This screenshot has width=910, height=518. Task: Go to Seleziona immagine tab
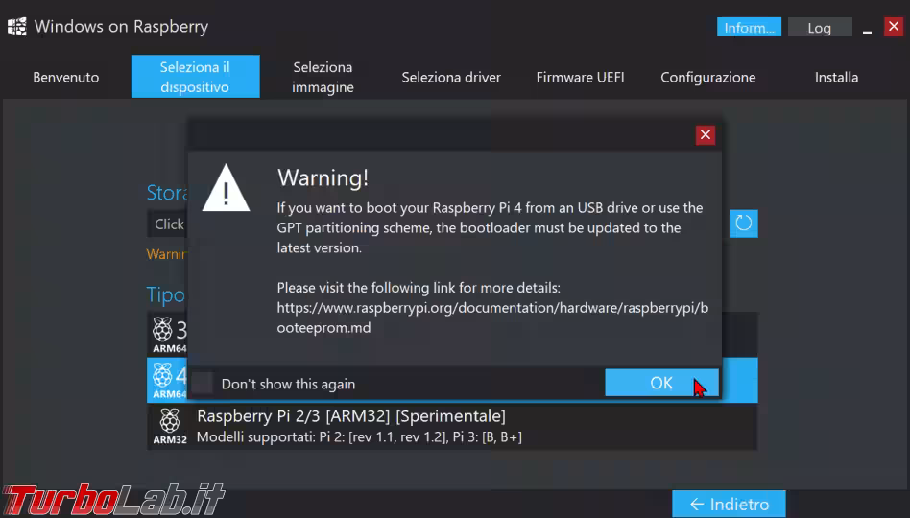coord(323,77)
